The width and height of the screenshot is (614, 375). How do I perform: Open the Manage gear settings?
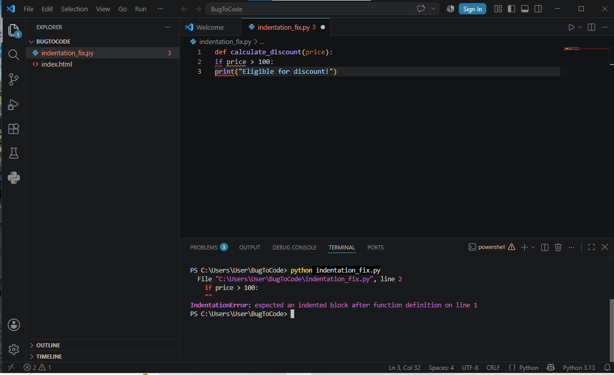click(x=14, y=349)
